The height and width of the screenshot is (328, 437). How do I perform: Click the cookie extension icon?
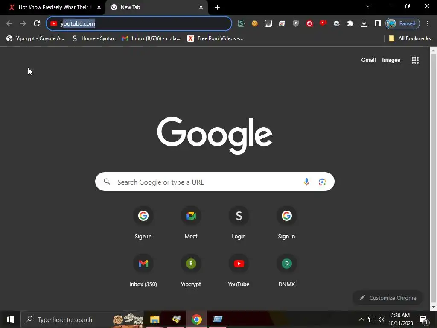255,23
